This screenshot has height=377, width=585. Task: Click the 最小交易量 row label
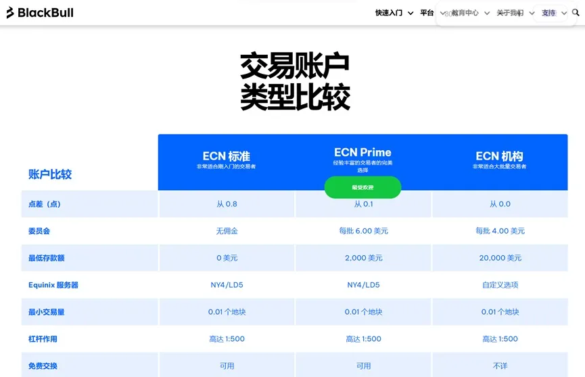[47, 312]
